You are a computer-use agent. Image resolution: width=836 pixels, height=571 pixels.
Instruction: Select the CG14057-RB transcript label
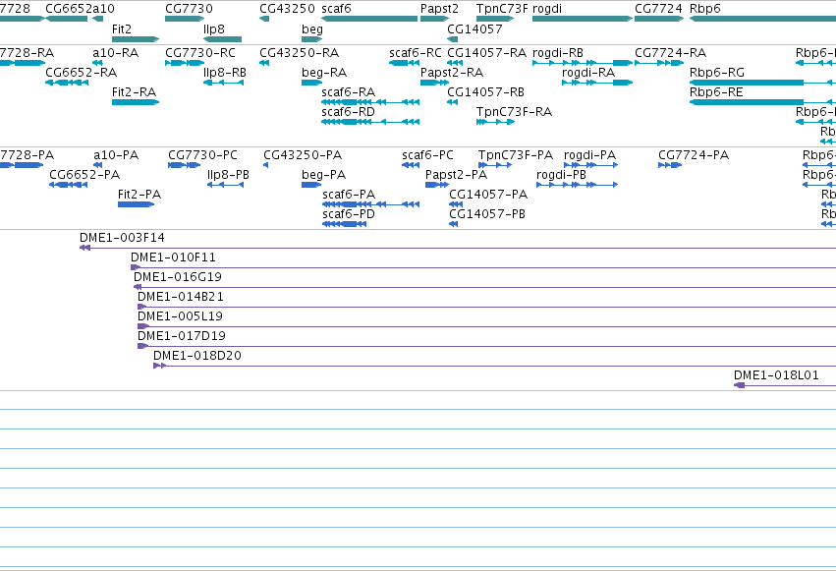pos(485,92)
